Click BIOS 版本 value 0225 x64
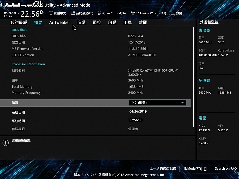Image resolution: width=239 pixels, height=179 pixels. pos(136,36)
